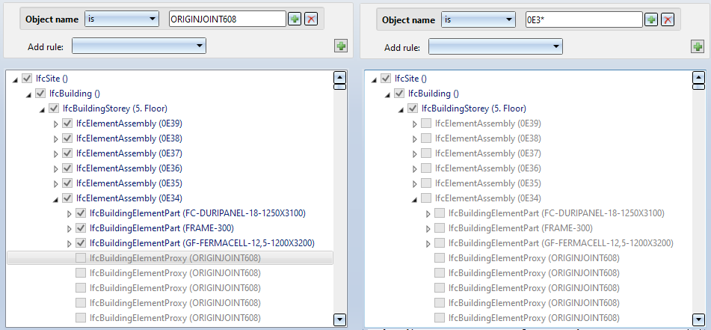Toggle IfcSite checkbox in right tree
Viewport: 711px width, 330px height.
[x=386, y=79]
